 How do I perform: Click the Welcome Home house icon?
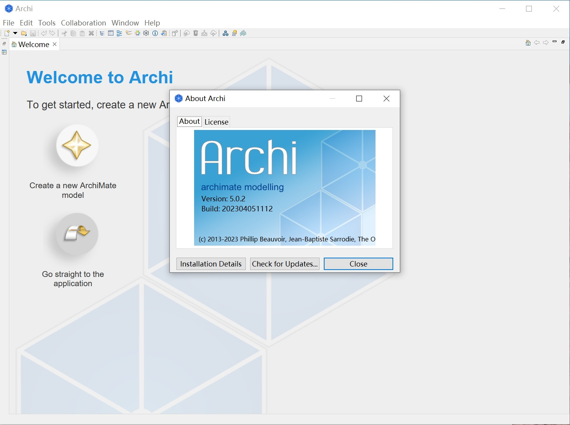point(528,42)
